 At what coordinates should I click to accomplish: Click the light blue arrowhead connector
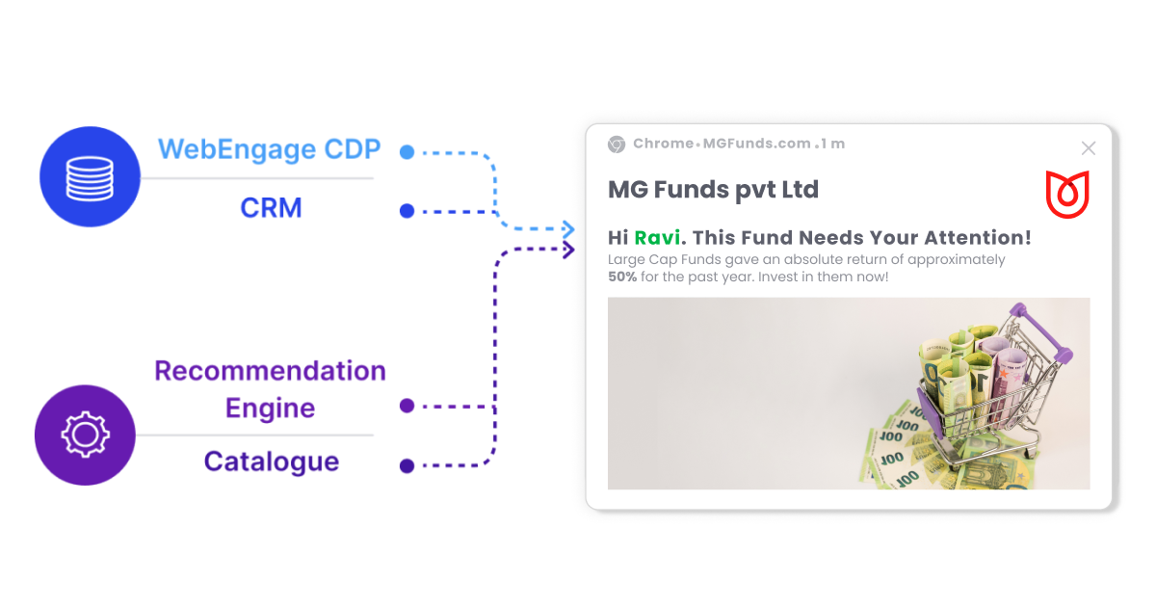point(568,230)
